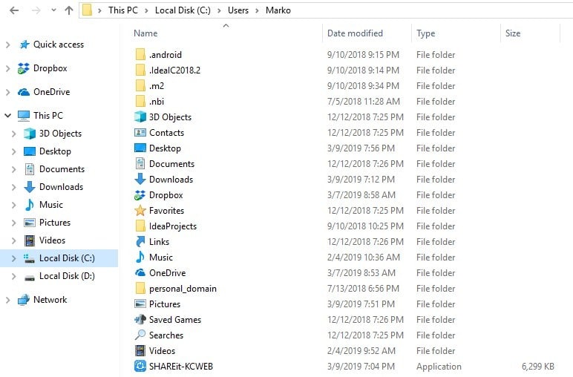Screen dimensions: 573x377
Task: Select Pictures folder in file list
Action: pyautogui.click(x=165, y=304)
